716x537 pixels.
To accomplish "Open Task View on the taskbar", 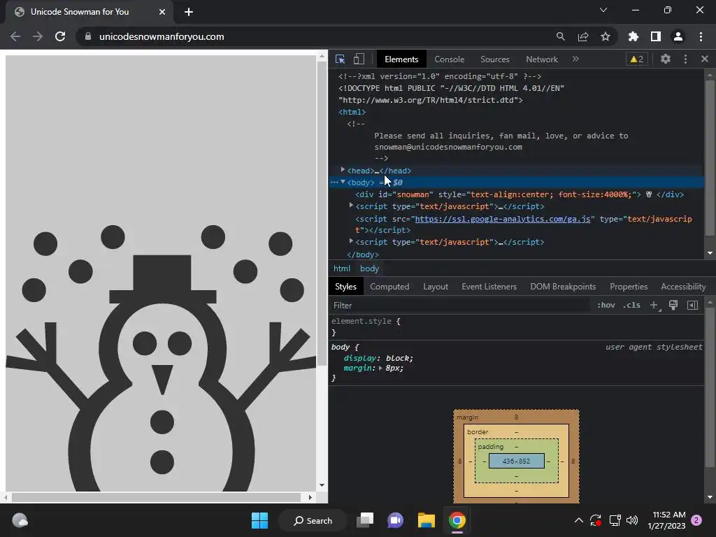I will click(365, 520).
